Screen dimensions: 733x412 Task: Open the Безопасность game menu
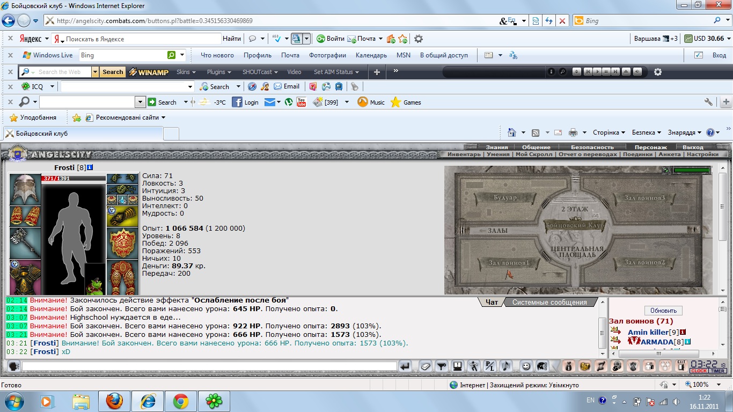(x=592, y=147)
